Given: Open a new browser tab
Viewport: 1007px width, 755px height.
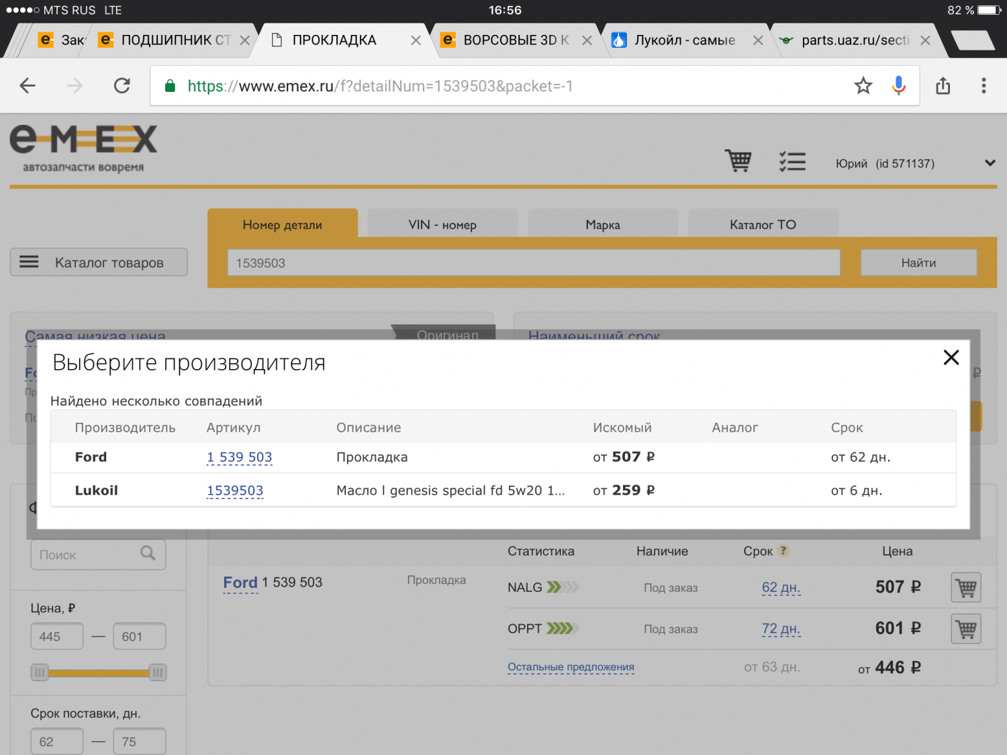Looking at the screenshot, I should [x=973, y=40].
